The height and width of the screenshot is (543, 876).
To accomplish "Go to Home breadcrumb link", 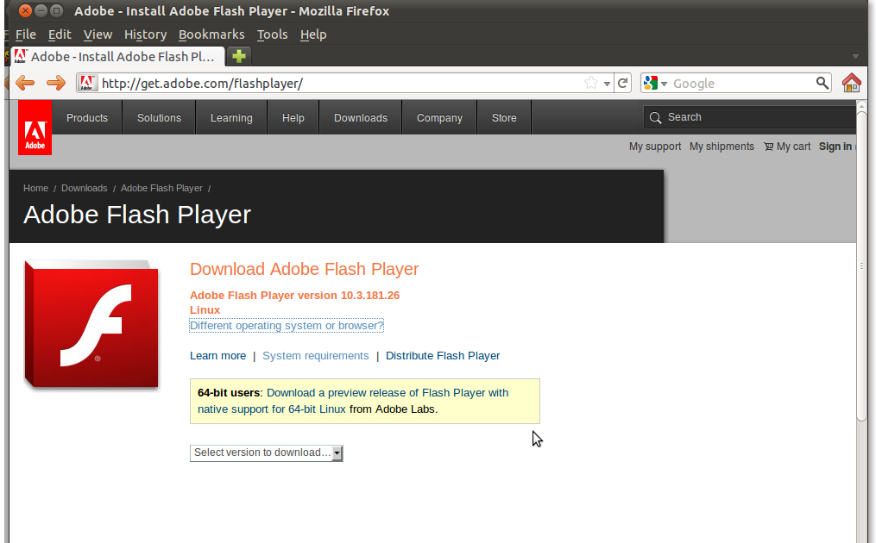I will click(x=35, y=188).
